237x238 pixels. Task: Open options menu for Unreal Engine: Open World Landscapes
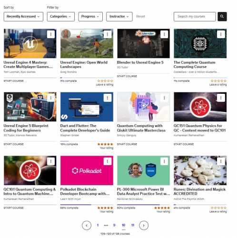pos(108,34)
